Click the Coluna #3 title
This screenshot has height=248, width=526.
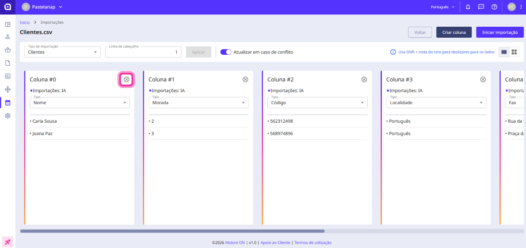(x=399, y=79)
